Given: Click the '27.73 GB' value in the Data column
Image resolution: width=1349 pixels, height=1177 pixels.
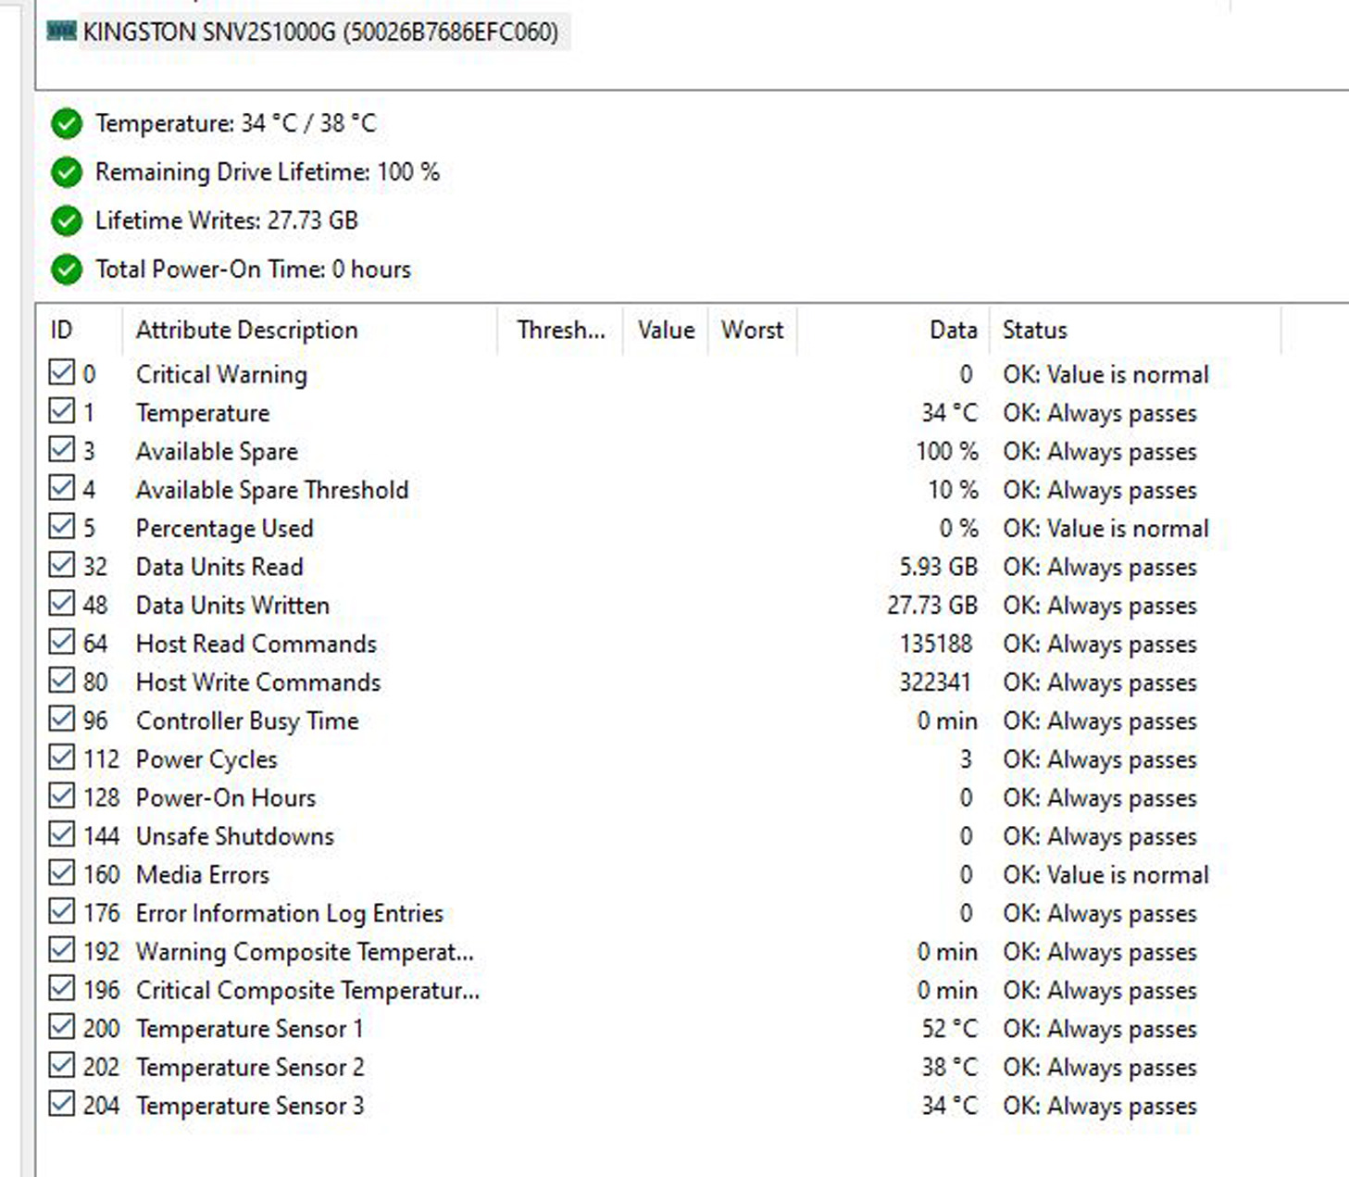Looking at the screenshot, I should [x=932, y=606].
